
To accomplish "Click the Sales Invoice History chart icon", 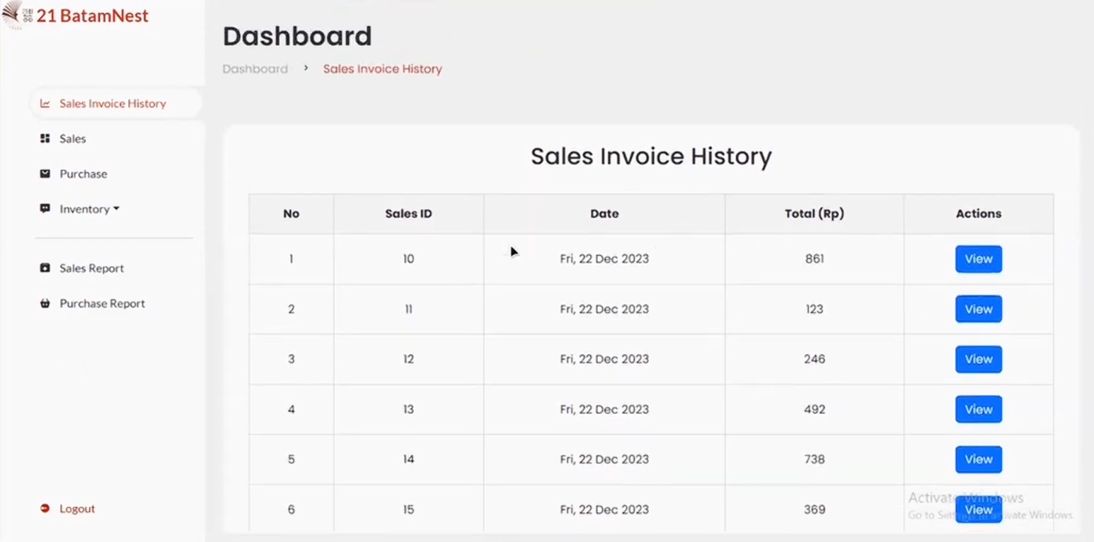I will (x=45, y=104).
